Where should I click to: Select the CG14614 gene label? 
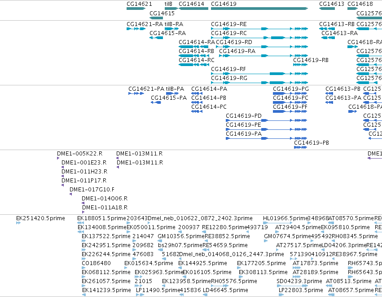coord(191,4)
